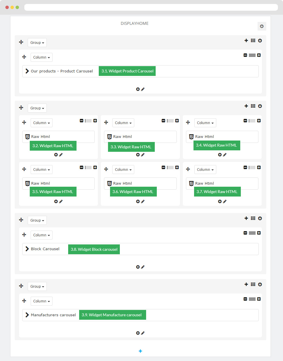Image resolution: width=283 pixels, height=361 pixels.
Task: Click the top-right down-arrow toggle beside DISPLAYHOME
Action: tap(262, 26)
